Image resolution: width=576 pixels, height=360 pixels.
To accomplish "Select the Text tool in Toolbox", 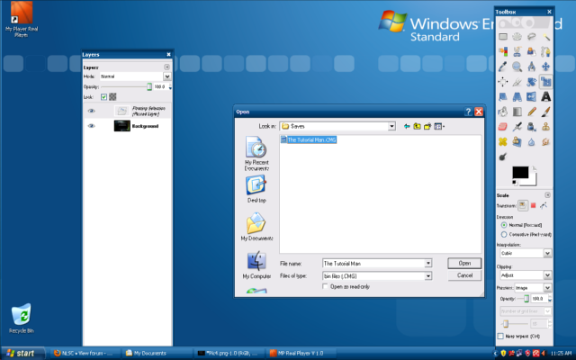I will (546, 96).
